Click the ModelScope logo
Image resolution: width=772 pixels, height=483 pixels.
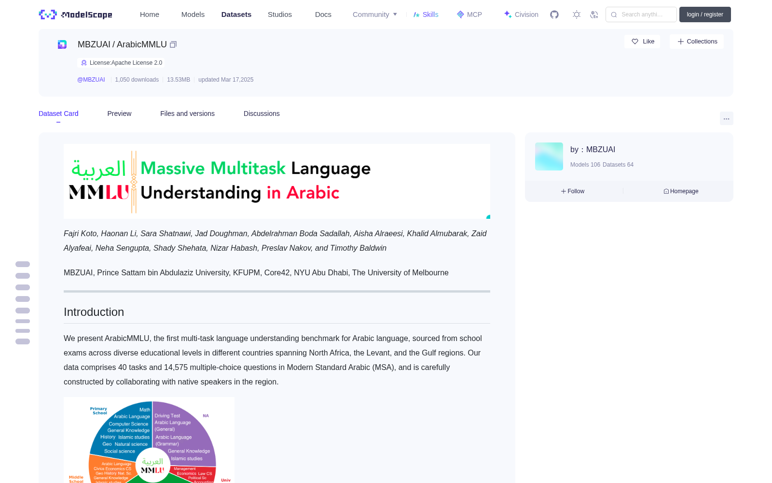75,14
